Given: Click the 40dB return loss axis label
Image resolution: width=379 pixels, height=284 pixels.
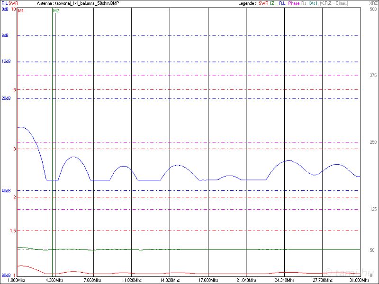Looking at the screenshot, I should point(6,191).
